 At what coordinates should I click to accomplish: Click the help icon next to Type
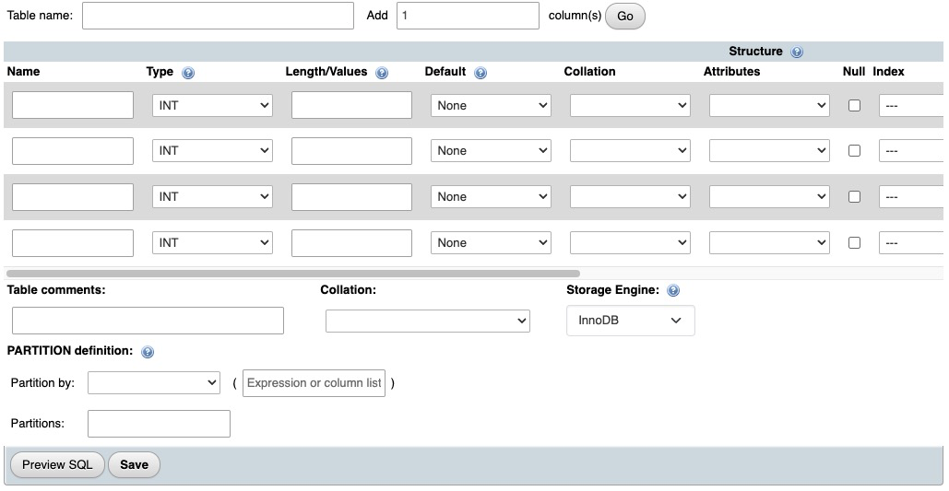188,72
